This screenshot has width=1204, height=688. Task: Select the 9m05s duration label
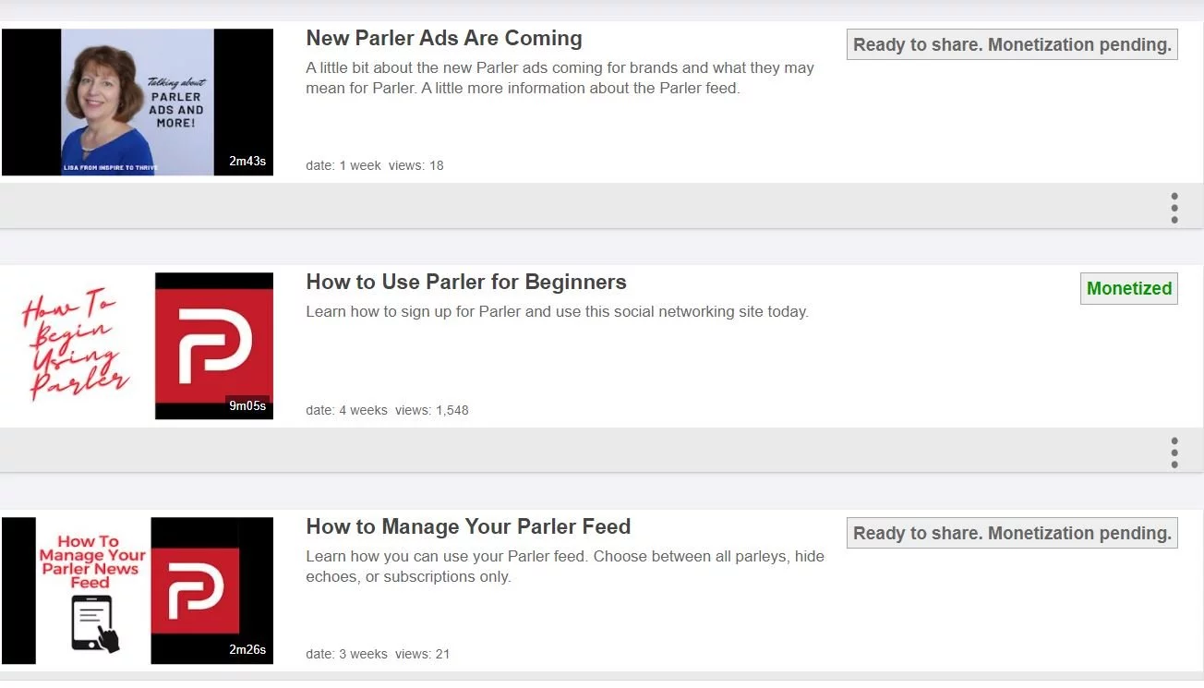coord(247,405)
